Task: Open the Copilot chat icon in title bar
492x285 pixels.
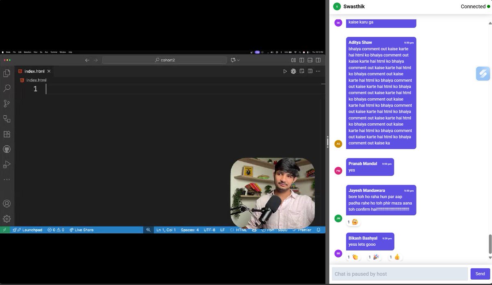Action: (233, 60)
